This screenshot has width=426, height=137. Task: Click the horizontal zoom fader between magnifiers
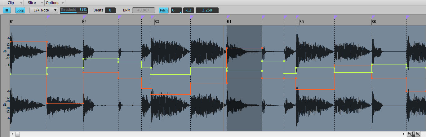click(x=414, y=134)
